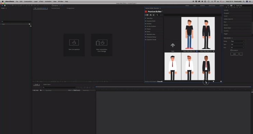Click the Back up-arrow in Premium Builder
The width and height of the screenshot is (253, 134).
(x=173, y=45)
